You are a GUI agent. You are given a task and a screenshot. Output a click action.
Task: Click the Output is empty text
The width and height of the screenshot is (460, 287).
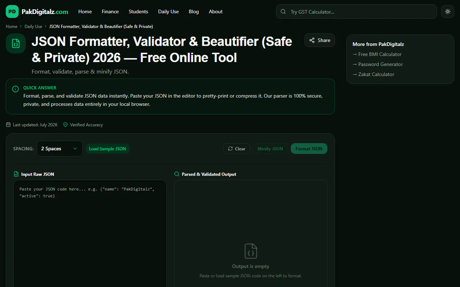[251, 266]
